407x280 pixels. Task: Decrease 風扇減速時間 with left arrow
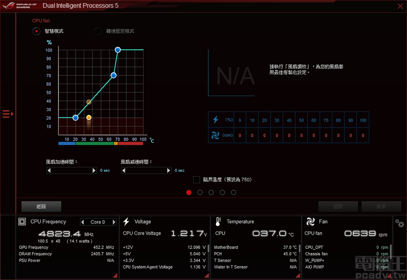click(124, 170)
